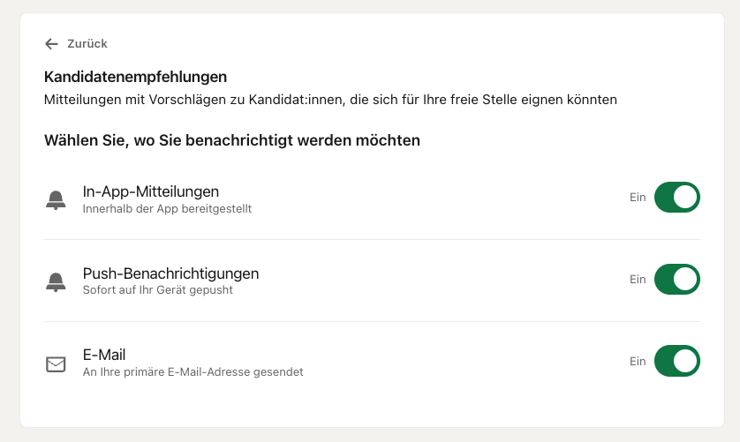
Task: Toggle off E-Mail notifications
Action: 676,361
